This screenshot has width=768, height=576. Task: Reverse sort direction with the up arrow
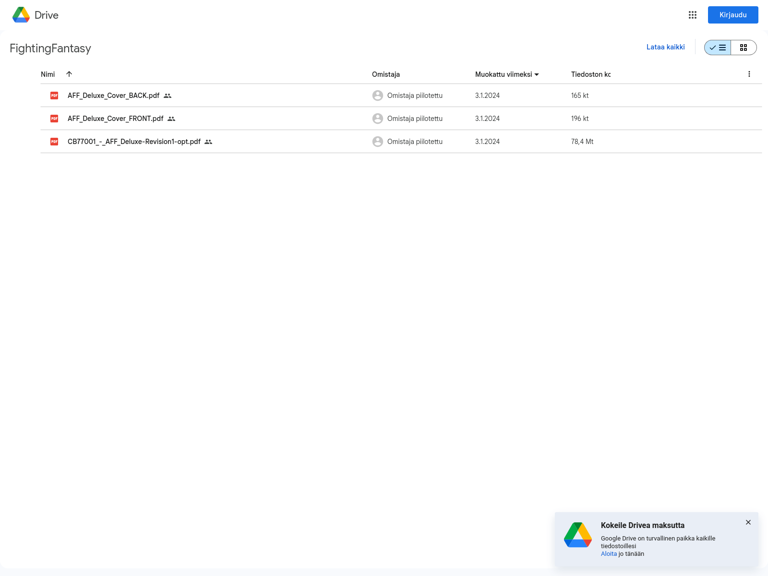[69, 74]
